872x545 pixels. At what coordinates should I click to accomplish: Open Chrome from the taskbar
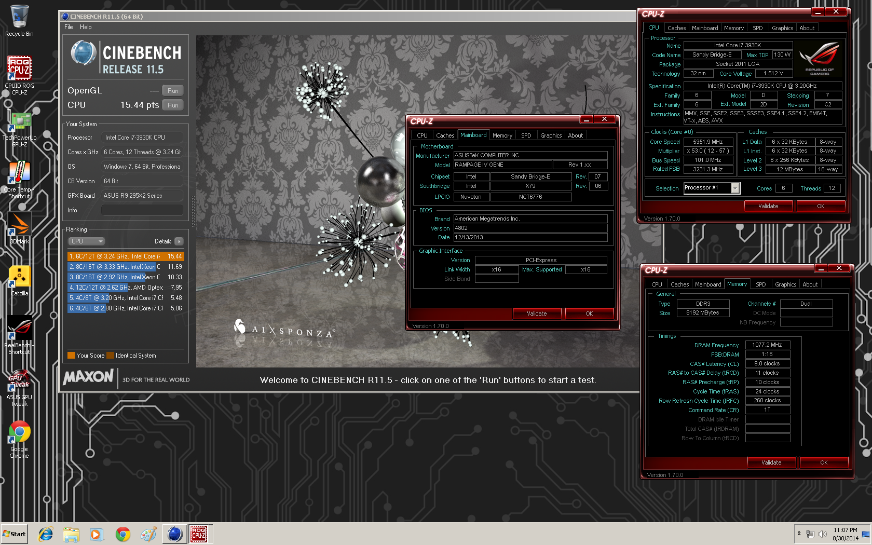(x=123, y=534)
